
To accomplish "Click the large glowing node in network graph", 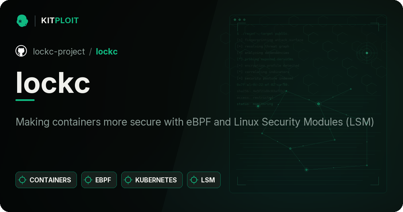I will 318,104.
